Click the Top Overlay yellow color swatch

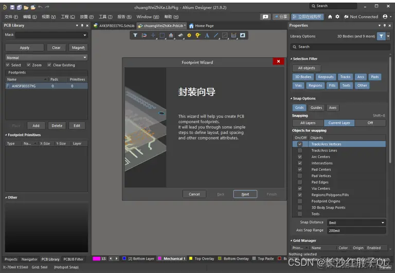click(x=191, y=259)
